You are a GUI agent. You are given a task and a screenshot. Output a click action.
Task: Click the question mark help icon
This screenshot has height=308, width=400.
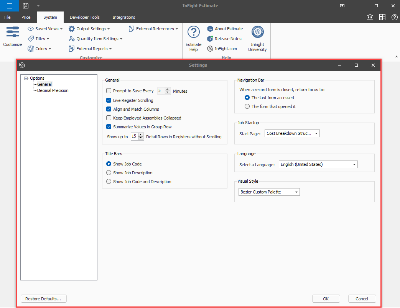pyautogui.click(x=394, y=17)
